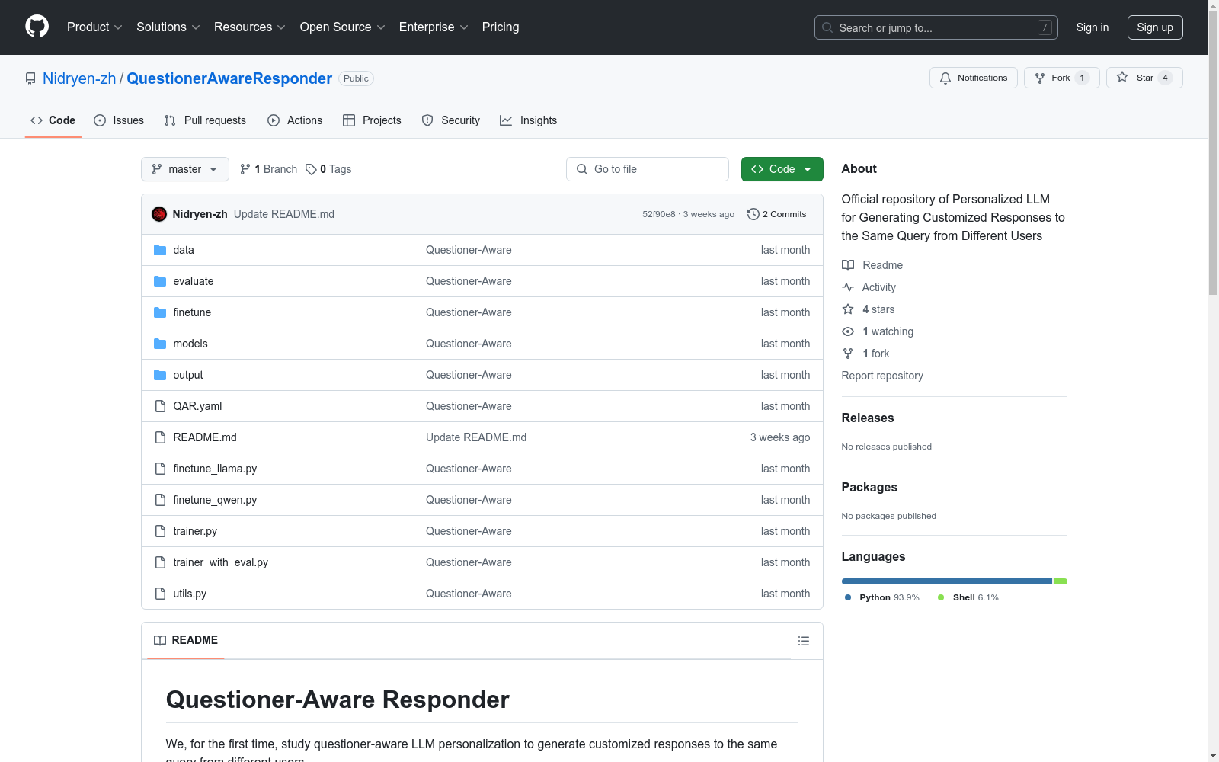1219x762 pixels.
Task: Open the Report repository link
Action: tap(882, 376)
